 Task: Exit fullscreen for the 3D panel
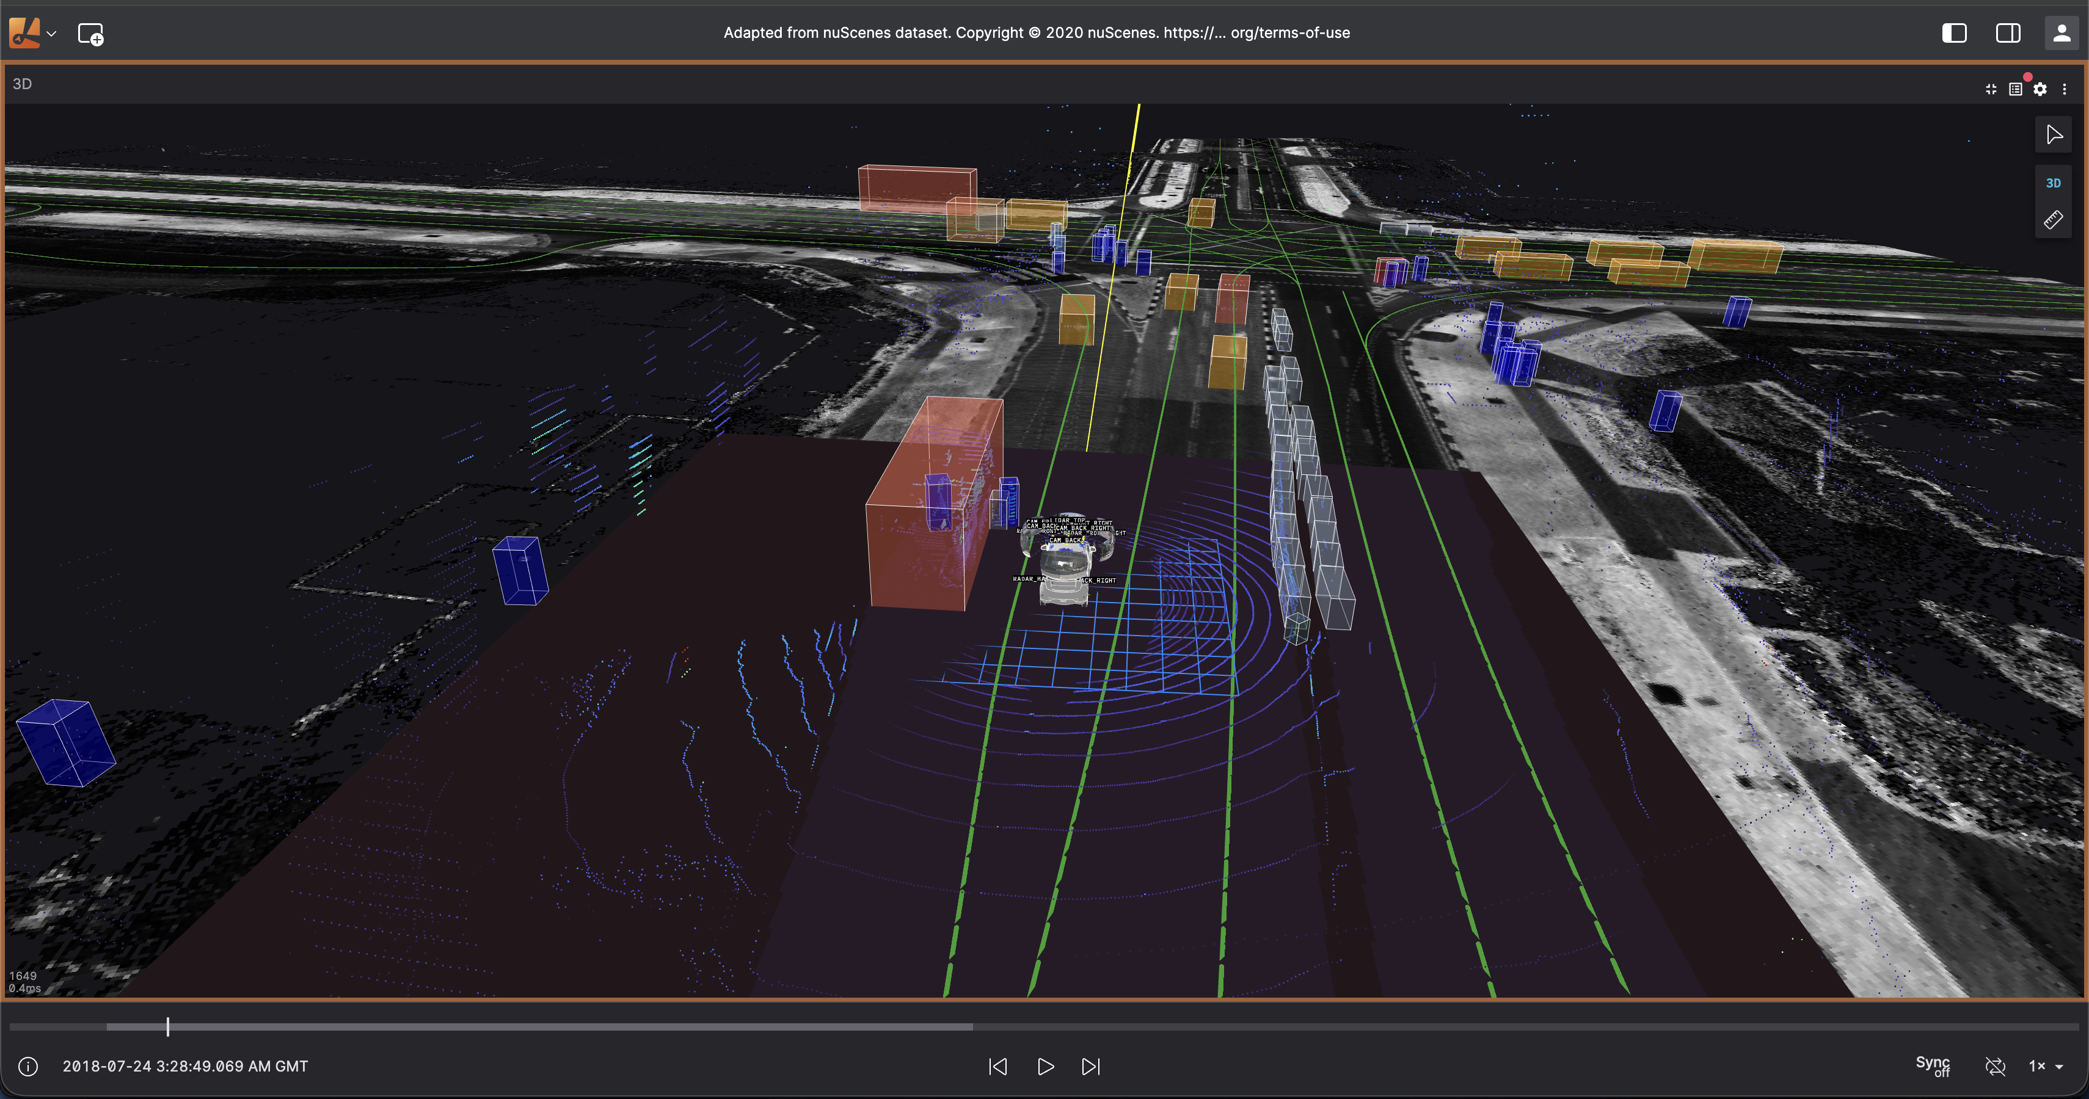coord(1991,89)
